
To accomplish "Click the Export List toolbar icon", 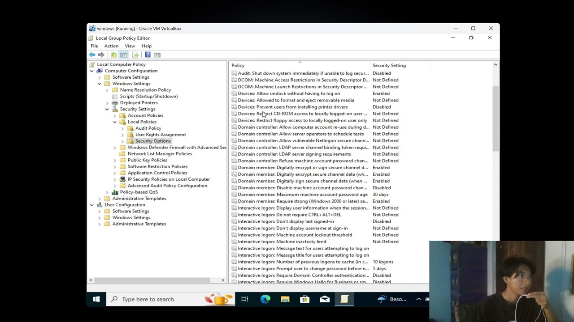I will tap(135, 55).
